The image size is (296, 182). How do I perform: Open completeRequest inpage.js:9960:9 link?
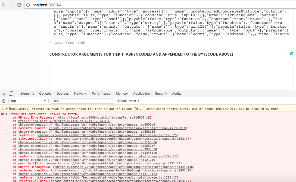point(117,128)
